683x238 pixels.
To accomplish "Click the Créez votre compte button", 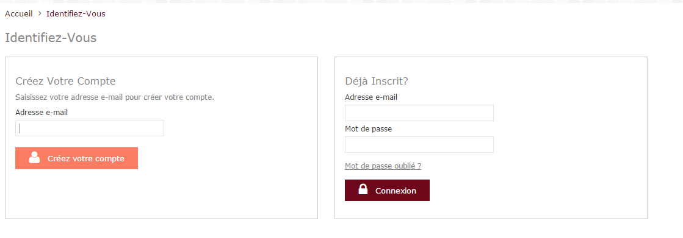I will coord(77,158).
